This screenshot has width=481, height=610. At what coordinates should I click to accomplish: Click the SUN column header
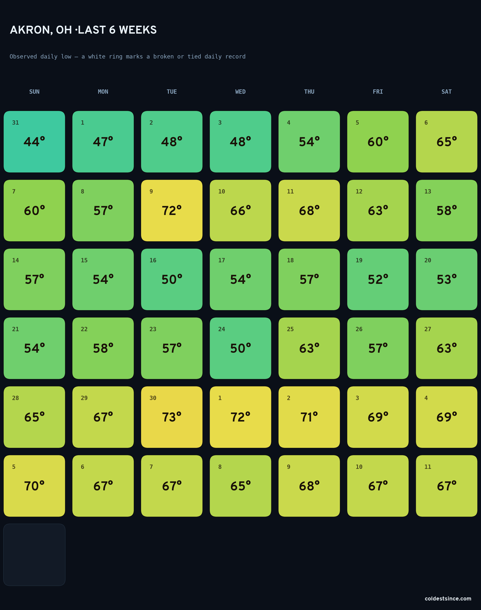coord(34,92)
